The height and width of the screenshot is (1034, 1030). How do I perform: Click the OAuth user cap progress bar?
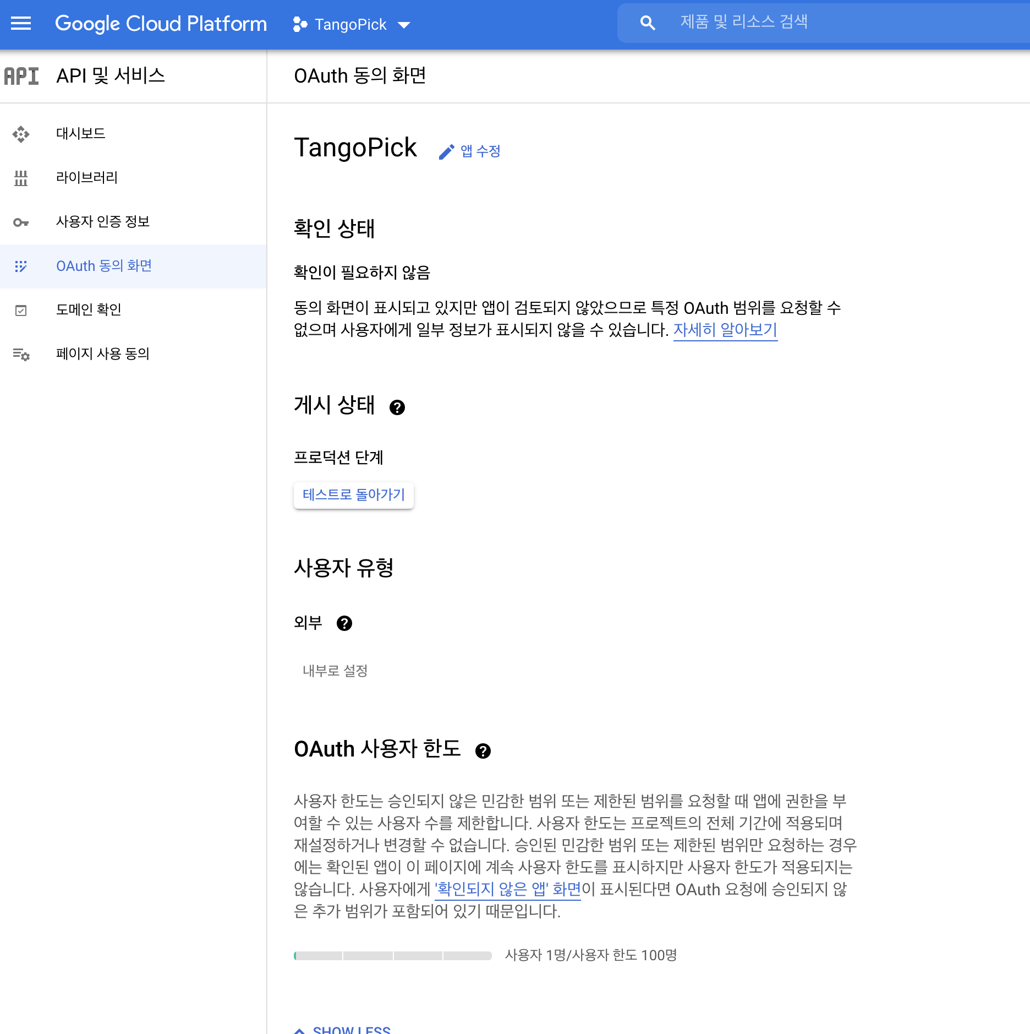click(393, 956)
